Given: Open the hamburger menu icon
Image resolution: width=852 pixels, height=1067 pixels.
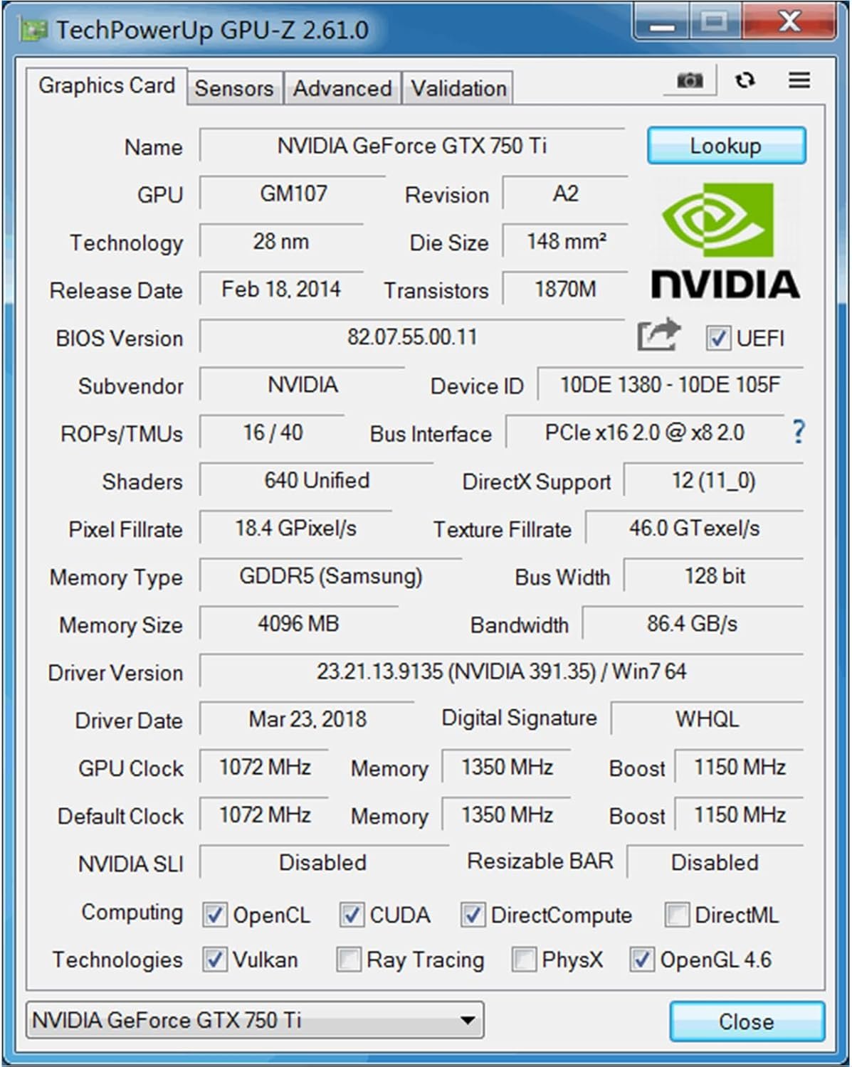Looking at the screenshot, I should click(799, 80).
